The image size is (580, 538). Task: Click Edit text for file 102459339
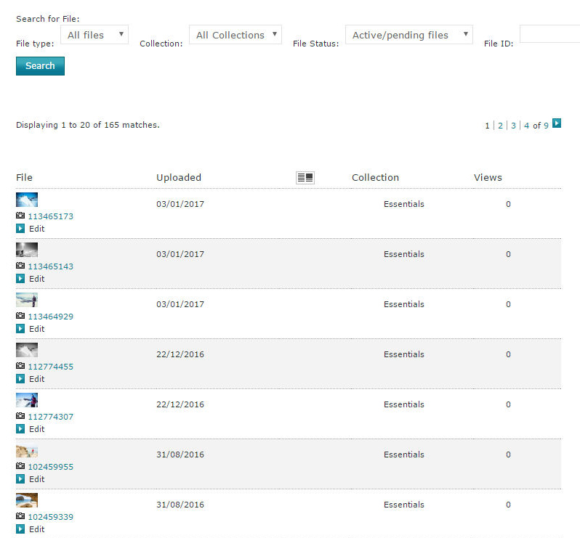point(36,529)
